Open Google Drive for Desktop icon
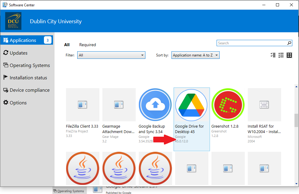Image resolution: width=299 pixels, height=194 pixels. tap(191, 105)
